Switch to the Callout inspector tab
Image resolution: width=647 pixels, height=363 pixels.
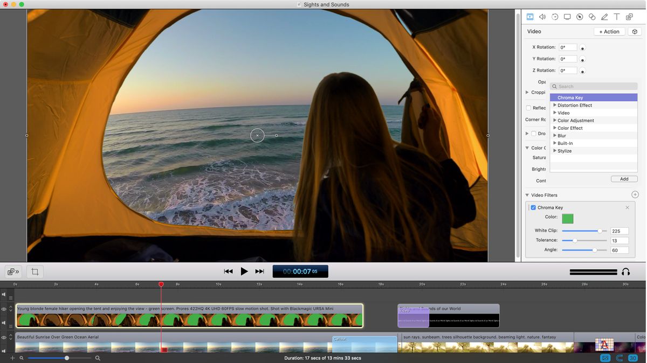click(592, 17)
